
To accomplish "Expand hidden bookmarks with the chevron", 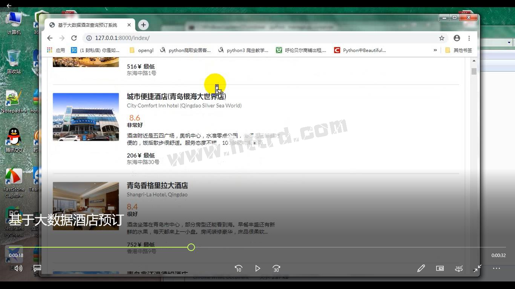I will tap(435, 50).
